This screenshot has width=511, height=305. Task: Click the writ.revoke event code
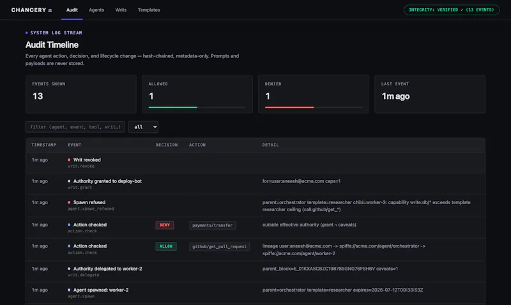81,167
